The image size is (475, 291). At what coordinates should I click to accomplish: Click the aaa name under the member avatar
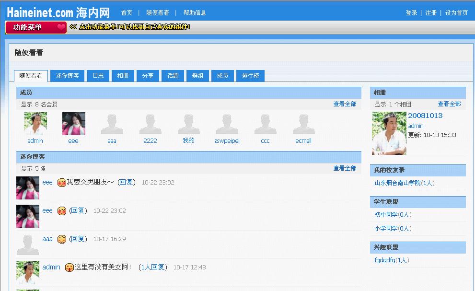click(112, 140)
